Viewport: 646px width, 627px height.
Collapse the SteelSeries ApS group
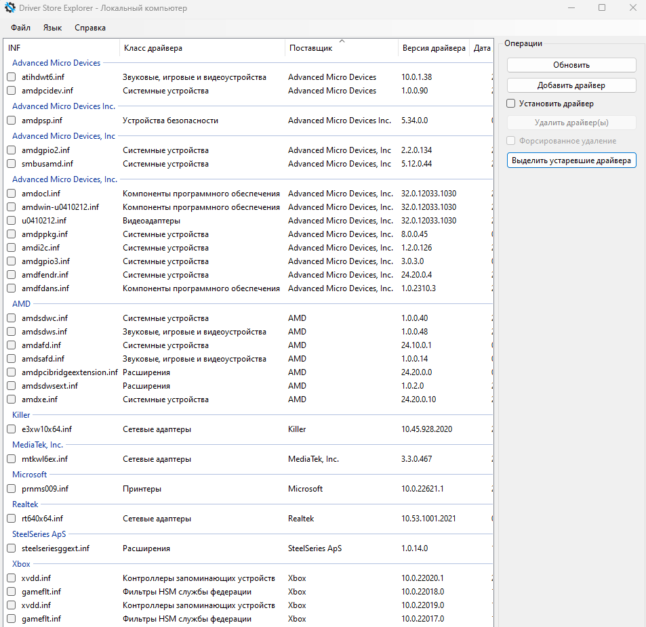[39, 534]
